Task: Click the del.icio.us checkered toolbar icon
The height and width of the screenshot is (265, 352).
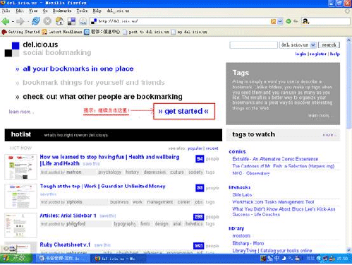Action: [x=71, y=21]
